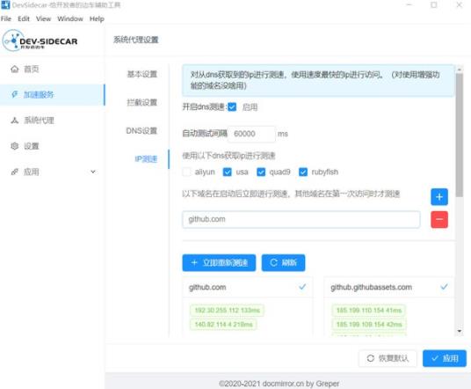Switch to the 基本设置 tab
Viewport: 471px width, 389px height.
coord(141,74)
